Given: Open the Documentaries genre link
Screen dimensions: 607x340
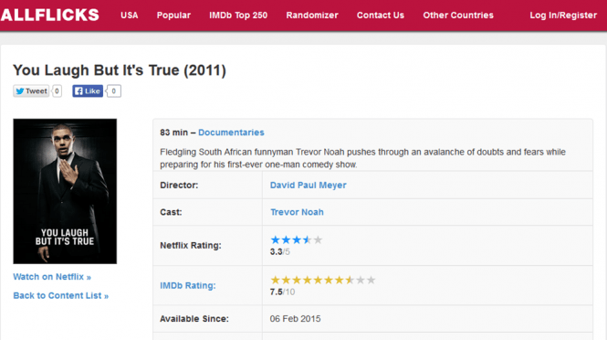Looking at the screenshot, I should pyautogui.click(x=231, y=133).
